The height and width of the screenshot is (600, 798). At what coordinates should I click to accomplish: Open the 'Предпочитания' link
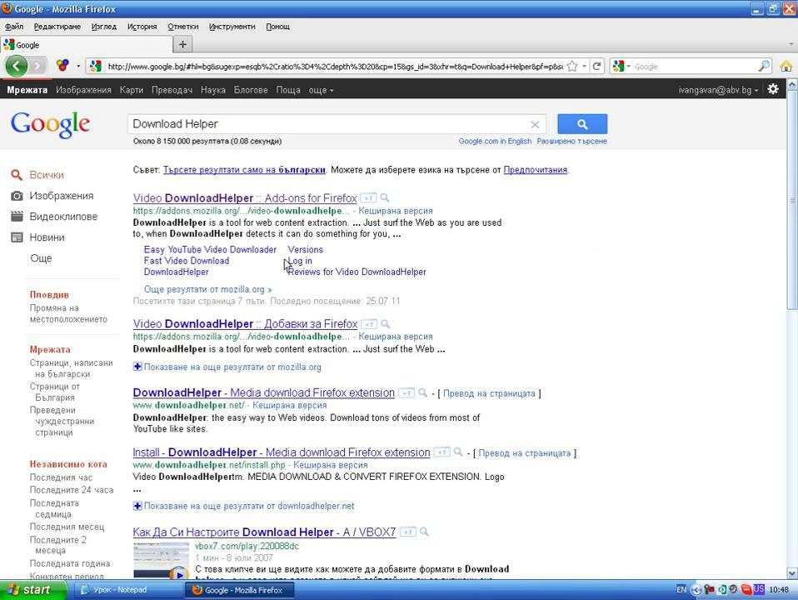coord(535,170)
